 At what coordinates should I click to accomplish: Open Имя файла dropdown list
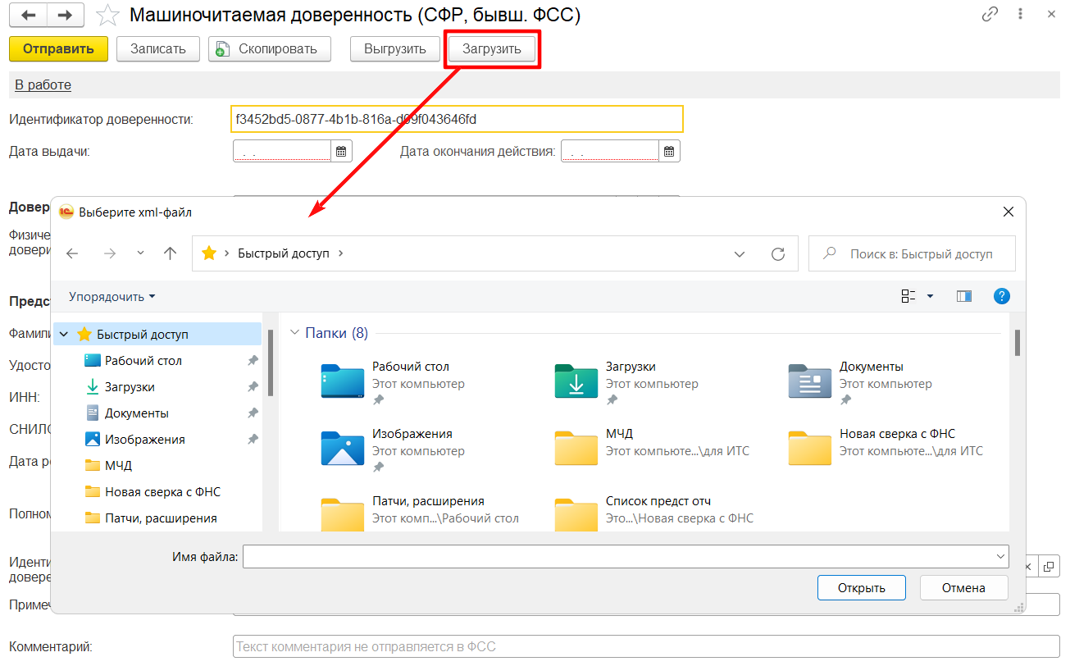pos(1000,557)
